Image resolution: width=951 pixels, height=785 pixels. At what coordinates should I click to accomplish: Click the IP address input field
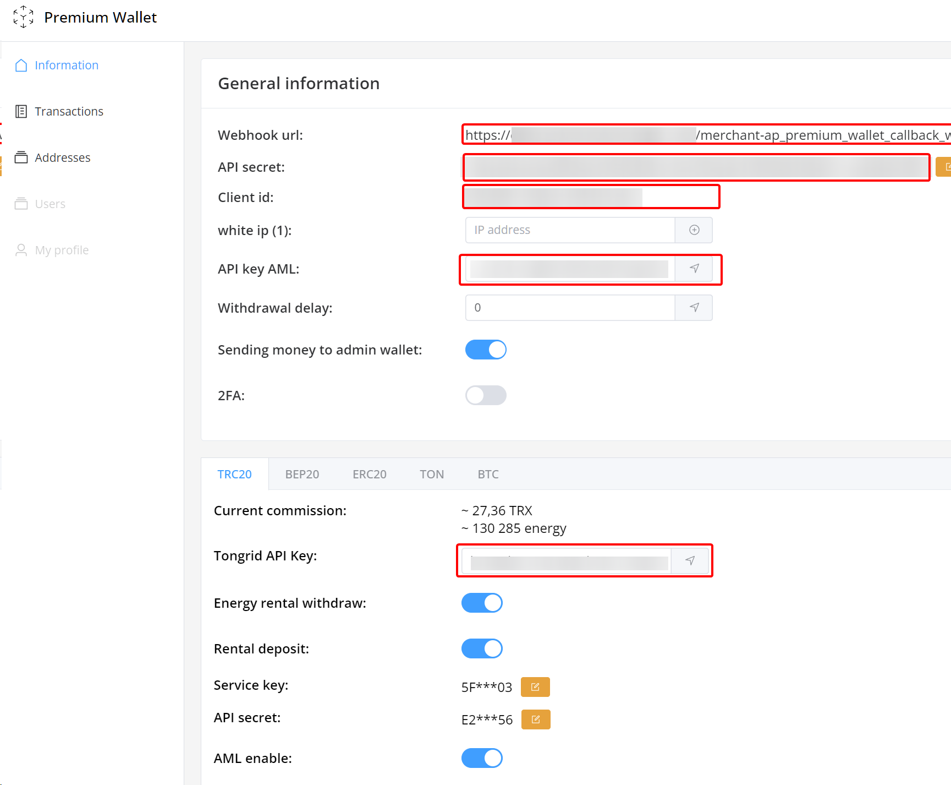[570, 230]
